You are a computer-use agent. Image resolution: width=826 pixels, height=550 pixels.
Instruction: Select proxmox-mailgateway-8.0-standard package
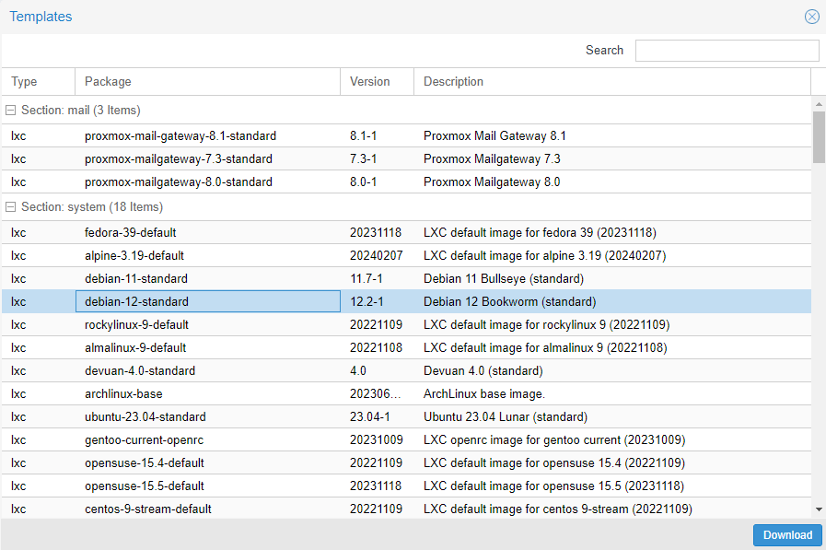(179, 182)
